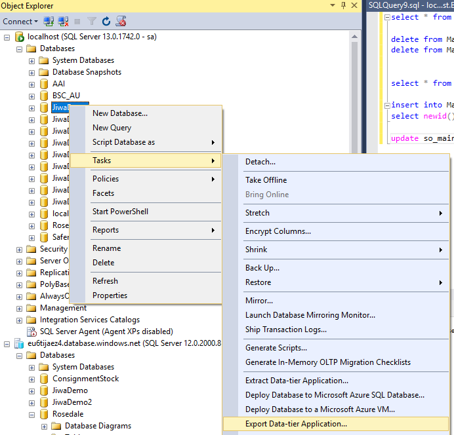This screenshot has height=435, width=454.
Task: Select Deploy Database to a Microsoft Azure VM...
Action: coord(336,409)
